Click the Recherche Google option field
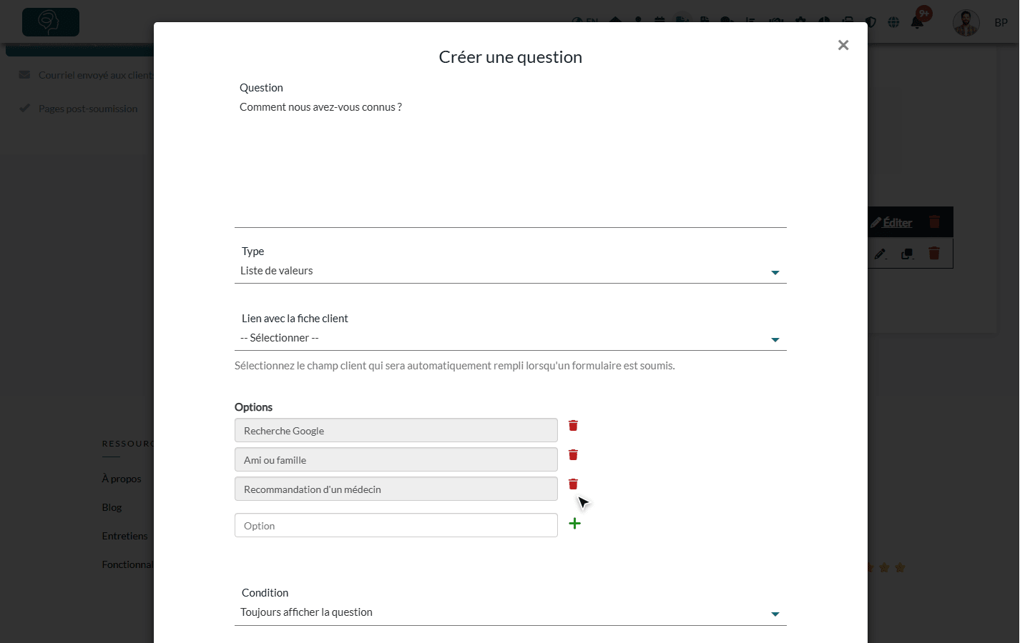Image resolution: width=1030 pixels, height=643 pixels. [x=396, y=430]
